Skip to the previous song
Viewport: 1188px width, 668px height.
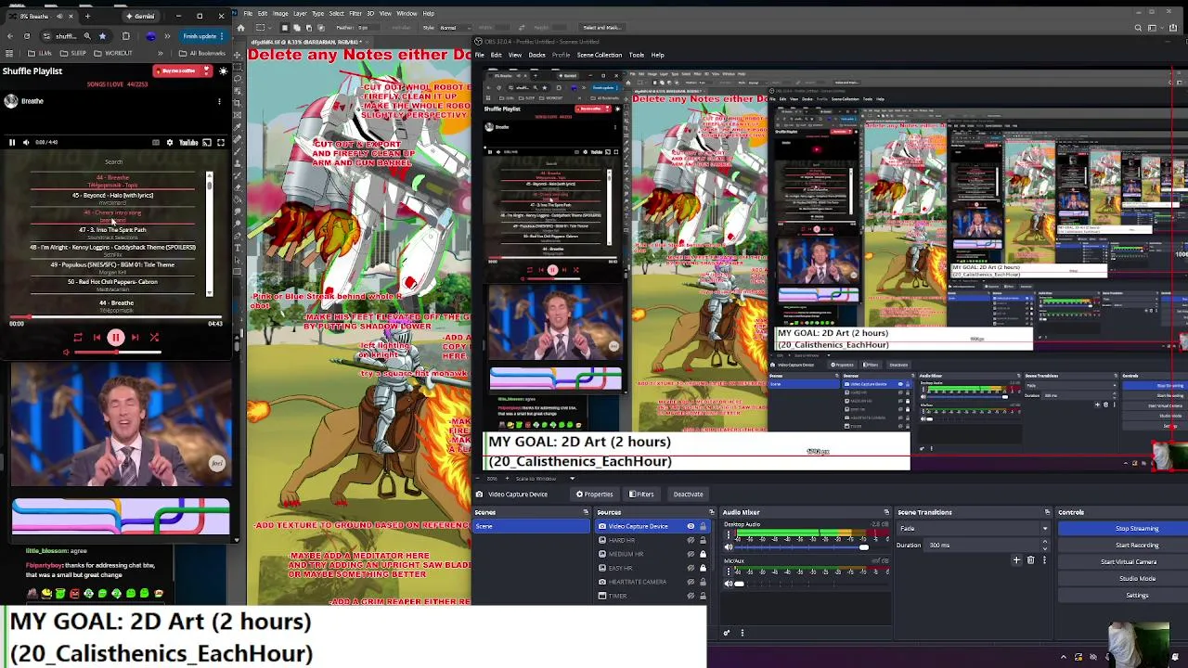click(97, 338)
